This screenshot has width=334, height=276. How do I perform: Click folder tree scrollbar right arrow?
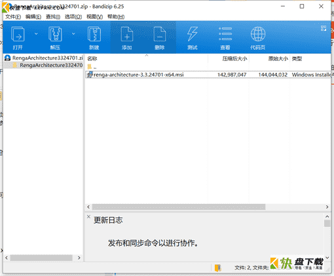(x=79, y=258)
